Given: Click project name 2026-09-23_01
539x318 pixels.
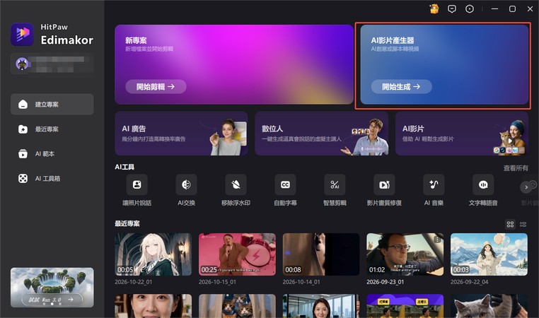Looking at the screenshot, I should 386,282.
